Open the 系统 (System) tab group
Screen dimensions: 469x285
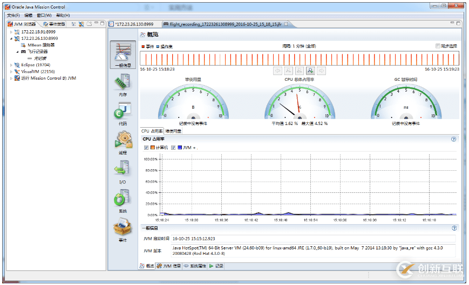pos(123,201)
